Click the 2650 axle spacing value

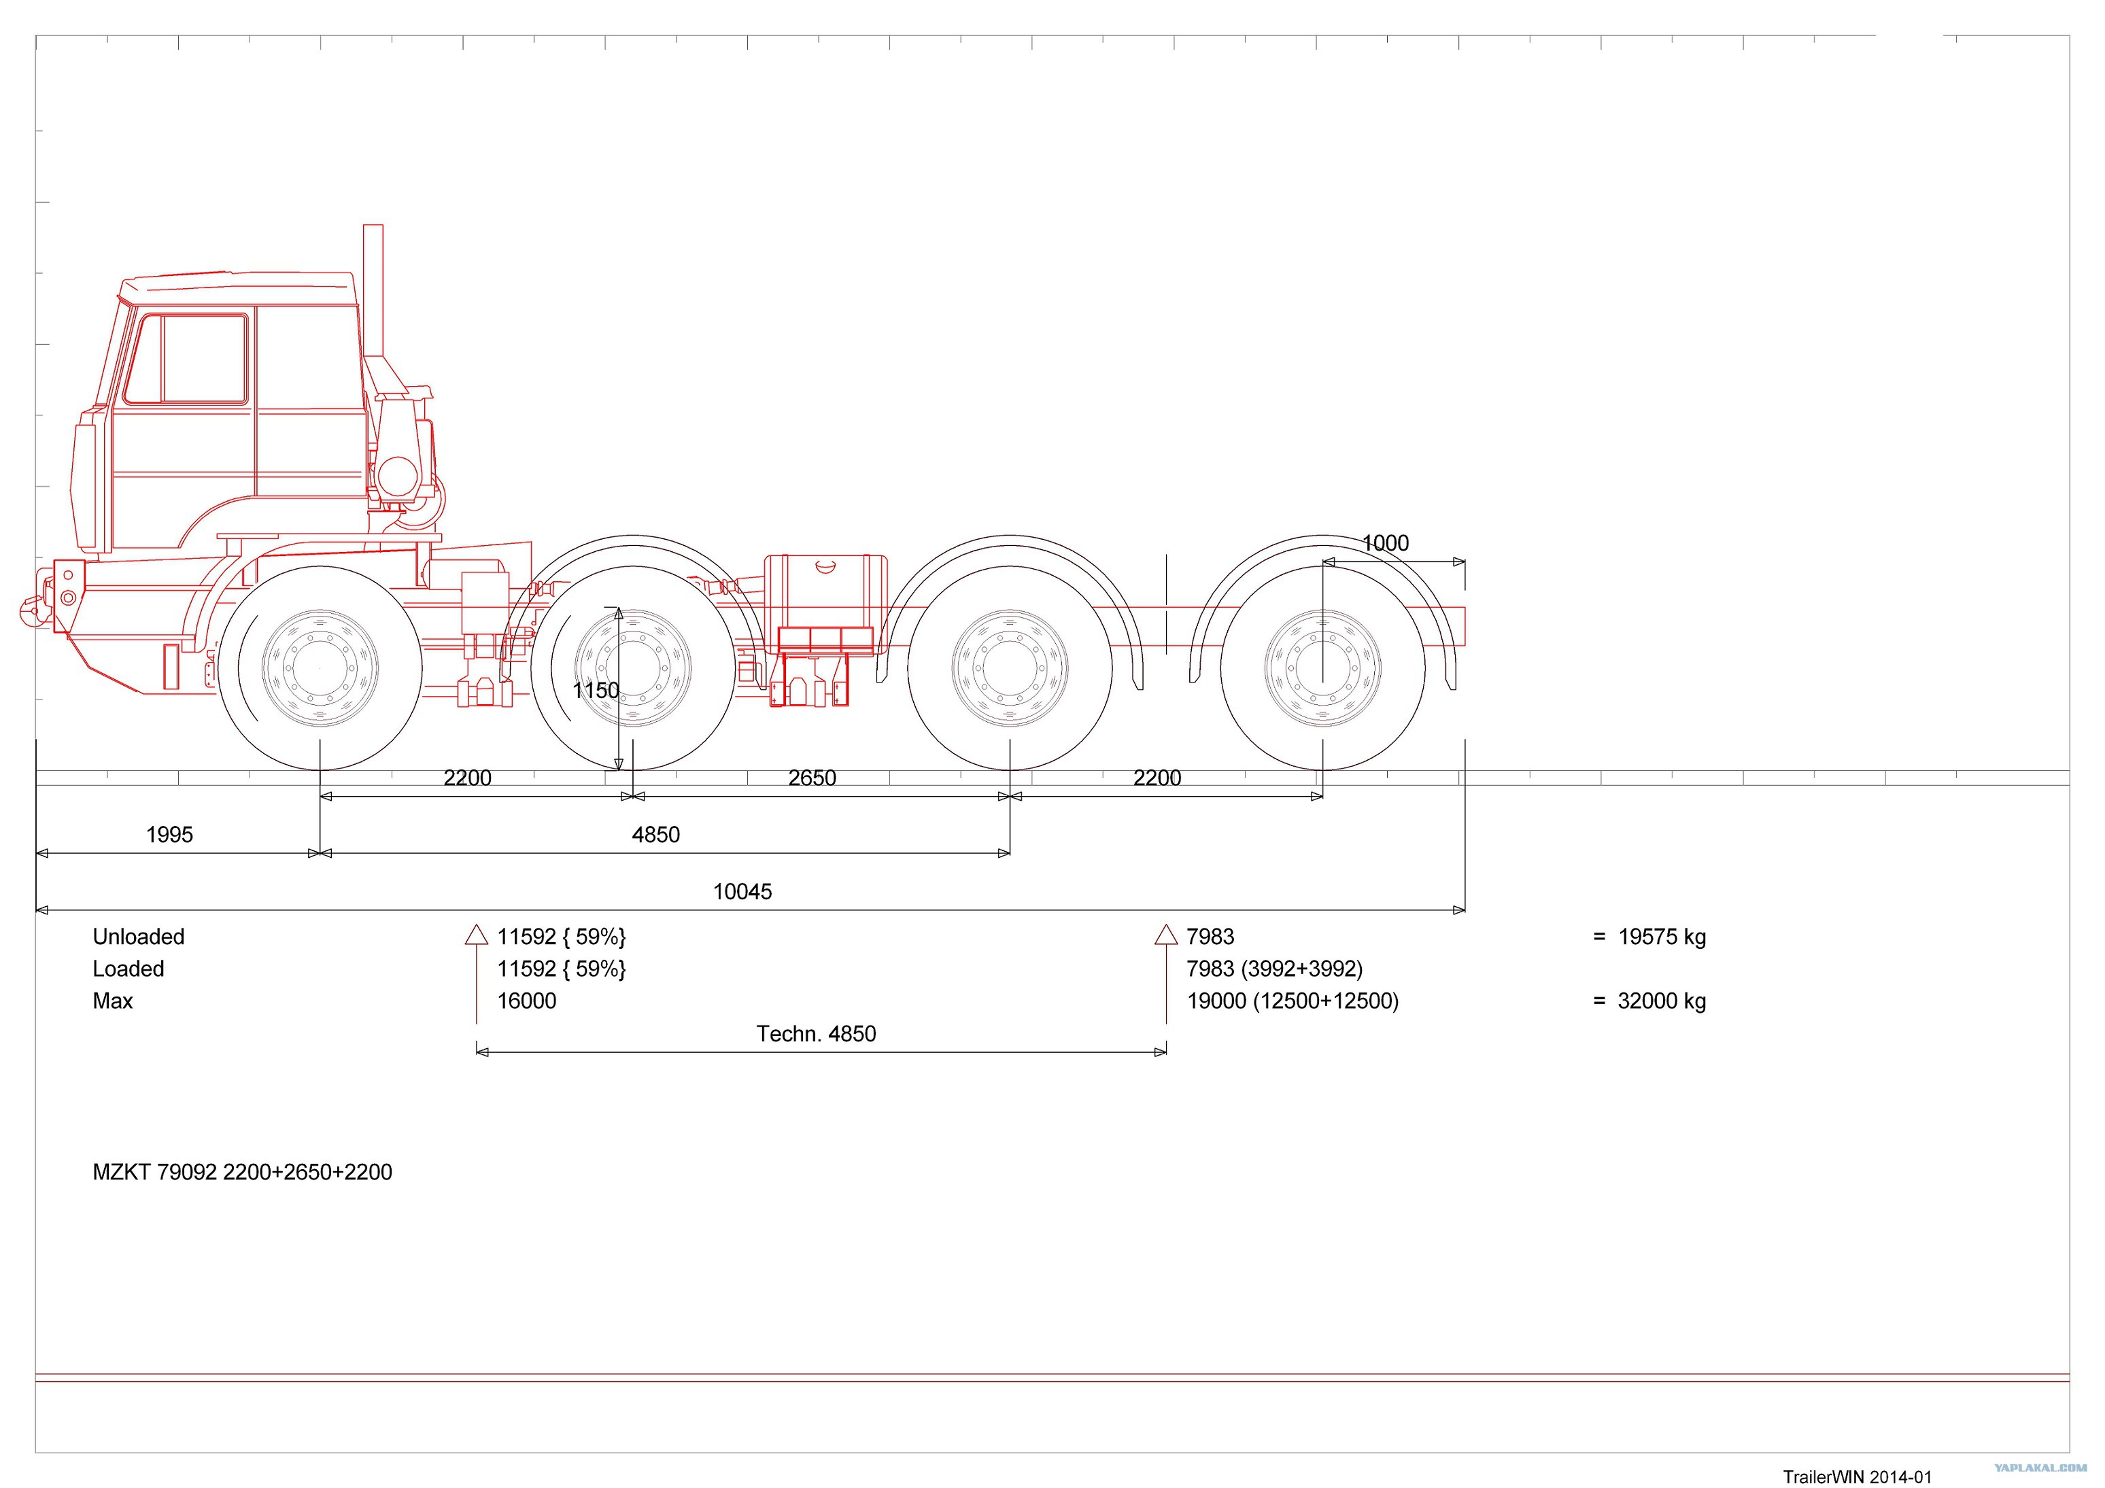pyautogui.click(x=812, y=778)
